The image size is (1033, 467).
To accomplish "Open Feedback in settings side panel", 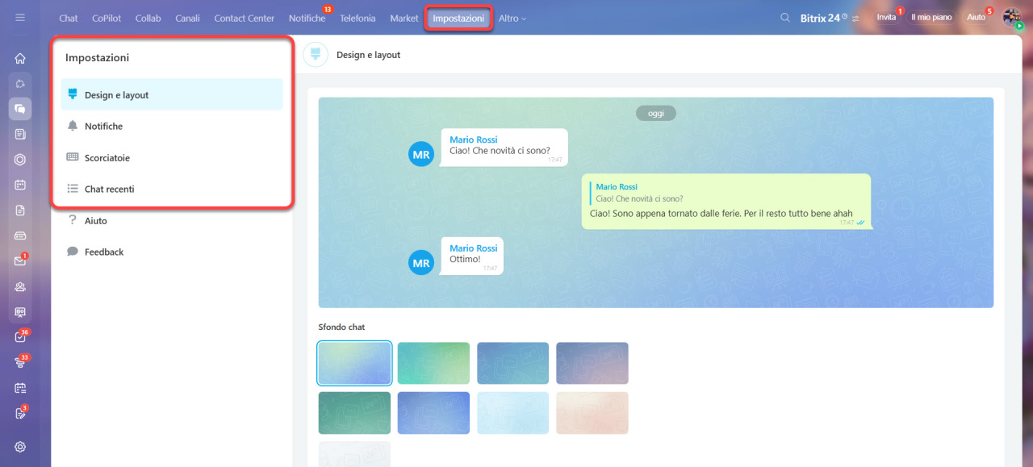I will pyautogui.click(x=172, y=252).
